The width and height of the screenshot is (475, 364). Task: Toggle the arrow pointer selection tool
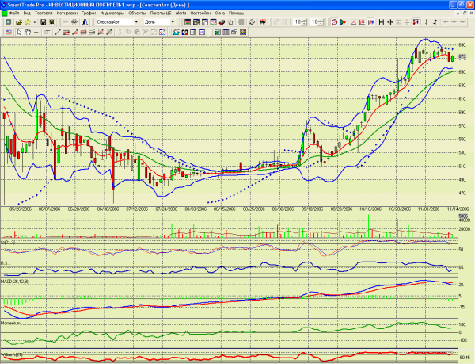[x=19, y=32]
